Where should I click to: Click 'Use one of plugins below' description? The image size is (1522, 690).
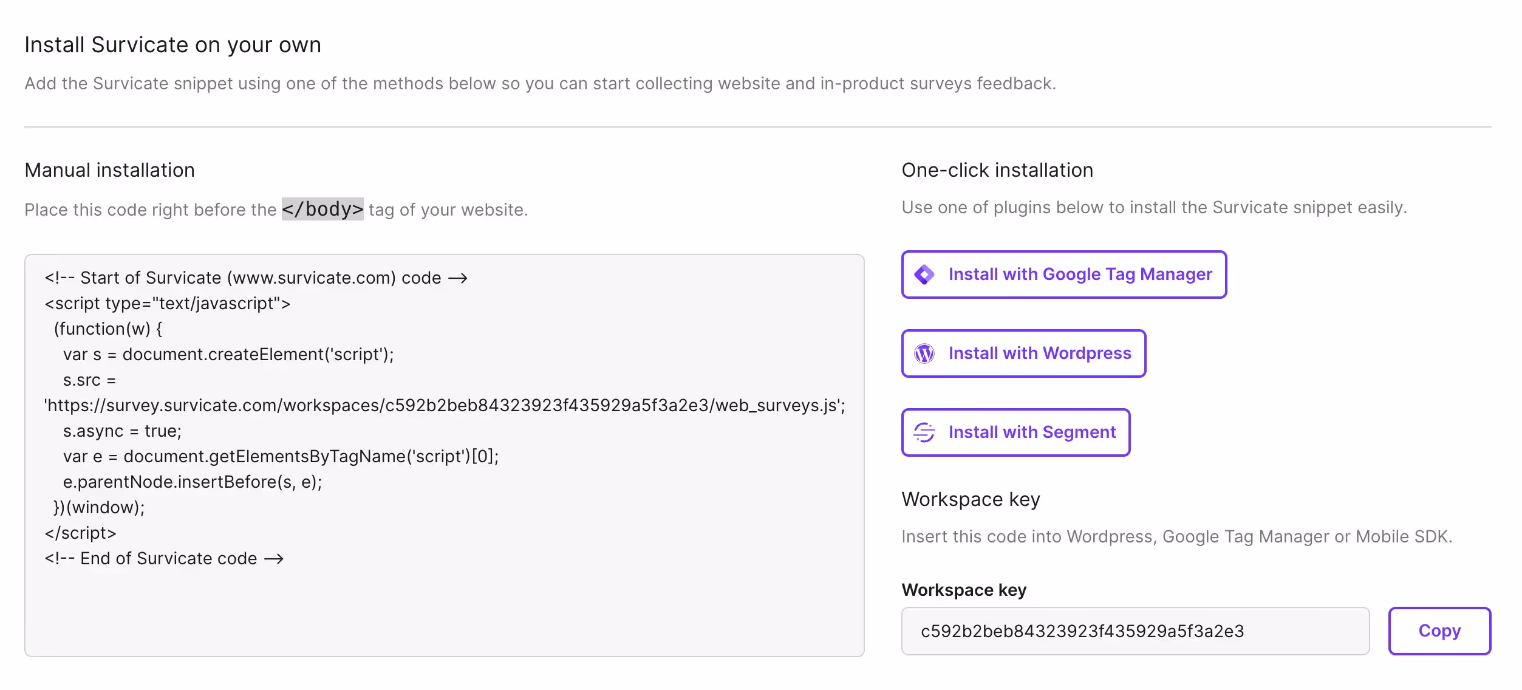(1154, 208)
